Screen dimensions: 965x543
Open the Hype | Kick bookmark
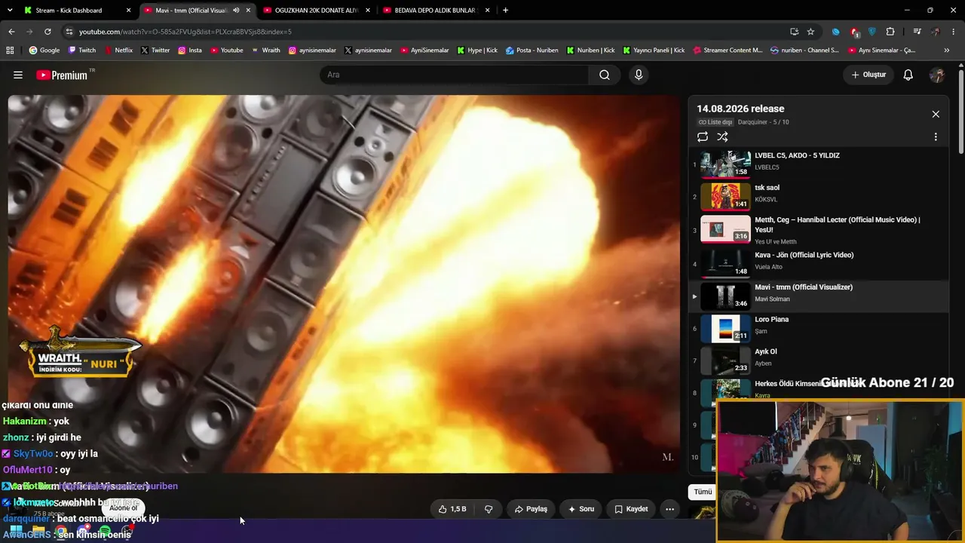click(476, 51)
